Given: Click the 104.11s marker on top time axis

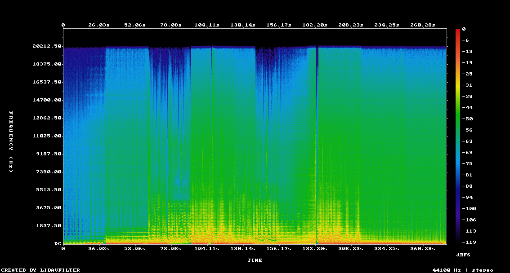Looking at the screenshot, I should 207,25.
